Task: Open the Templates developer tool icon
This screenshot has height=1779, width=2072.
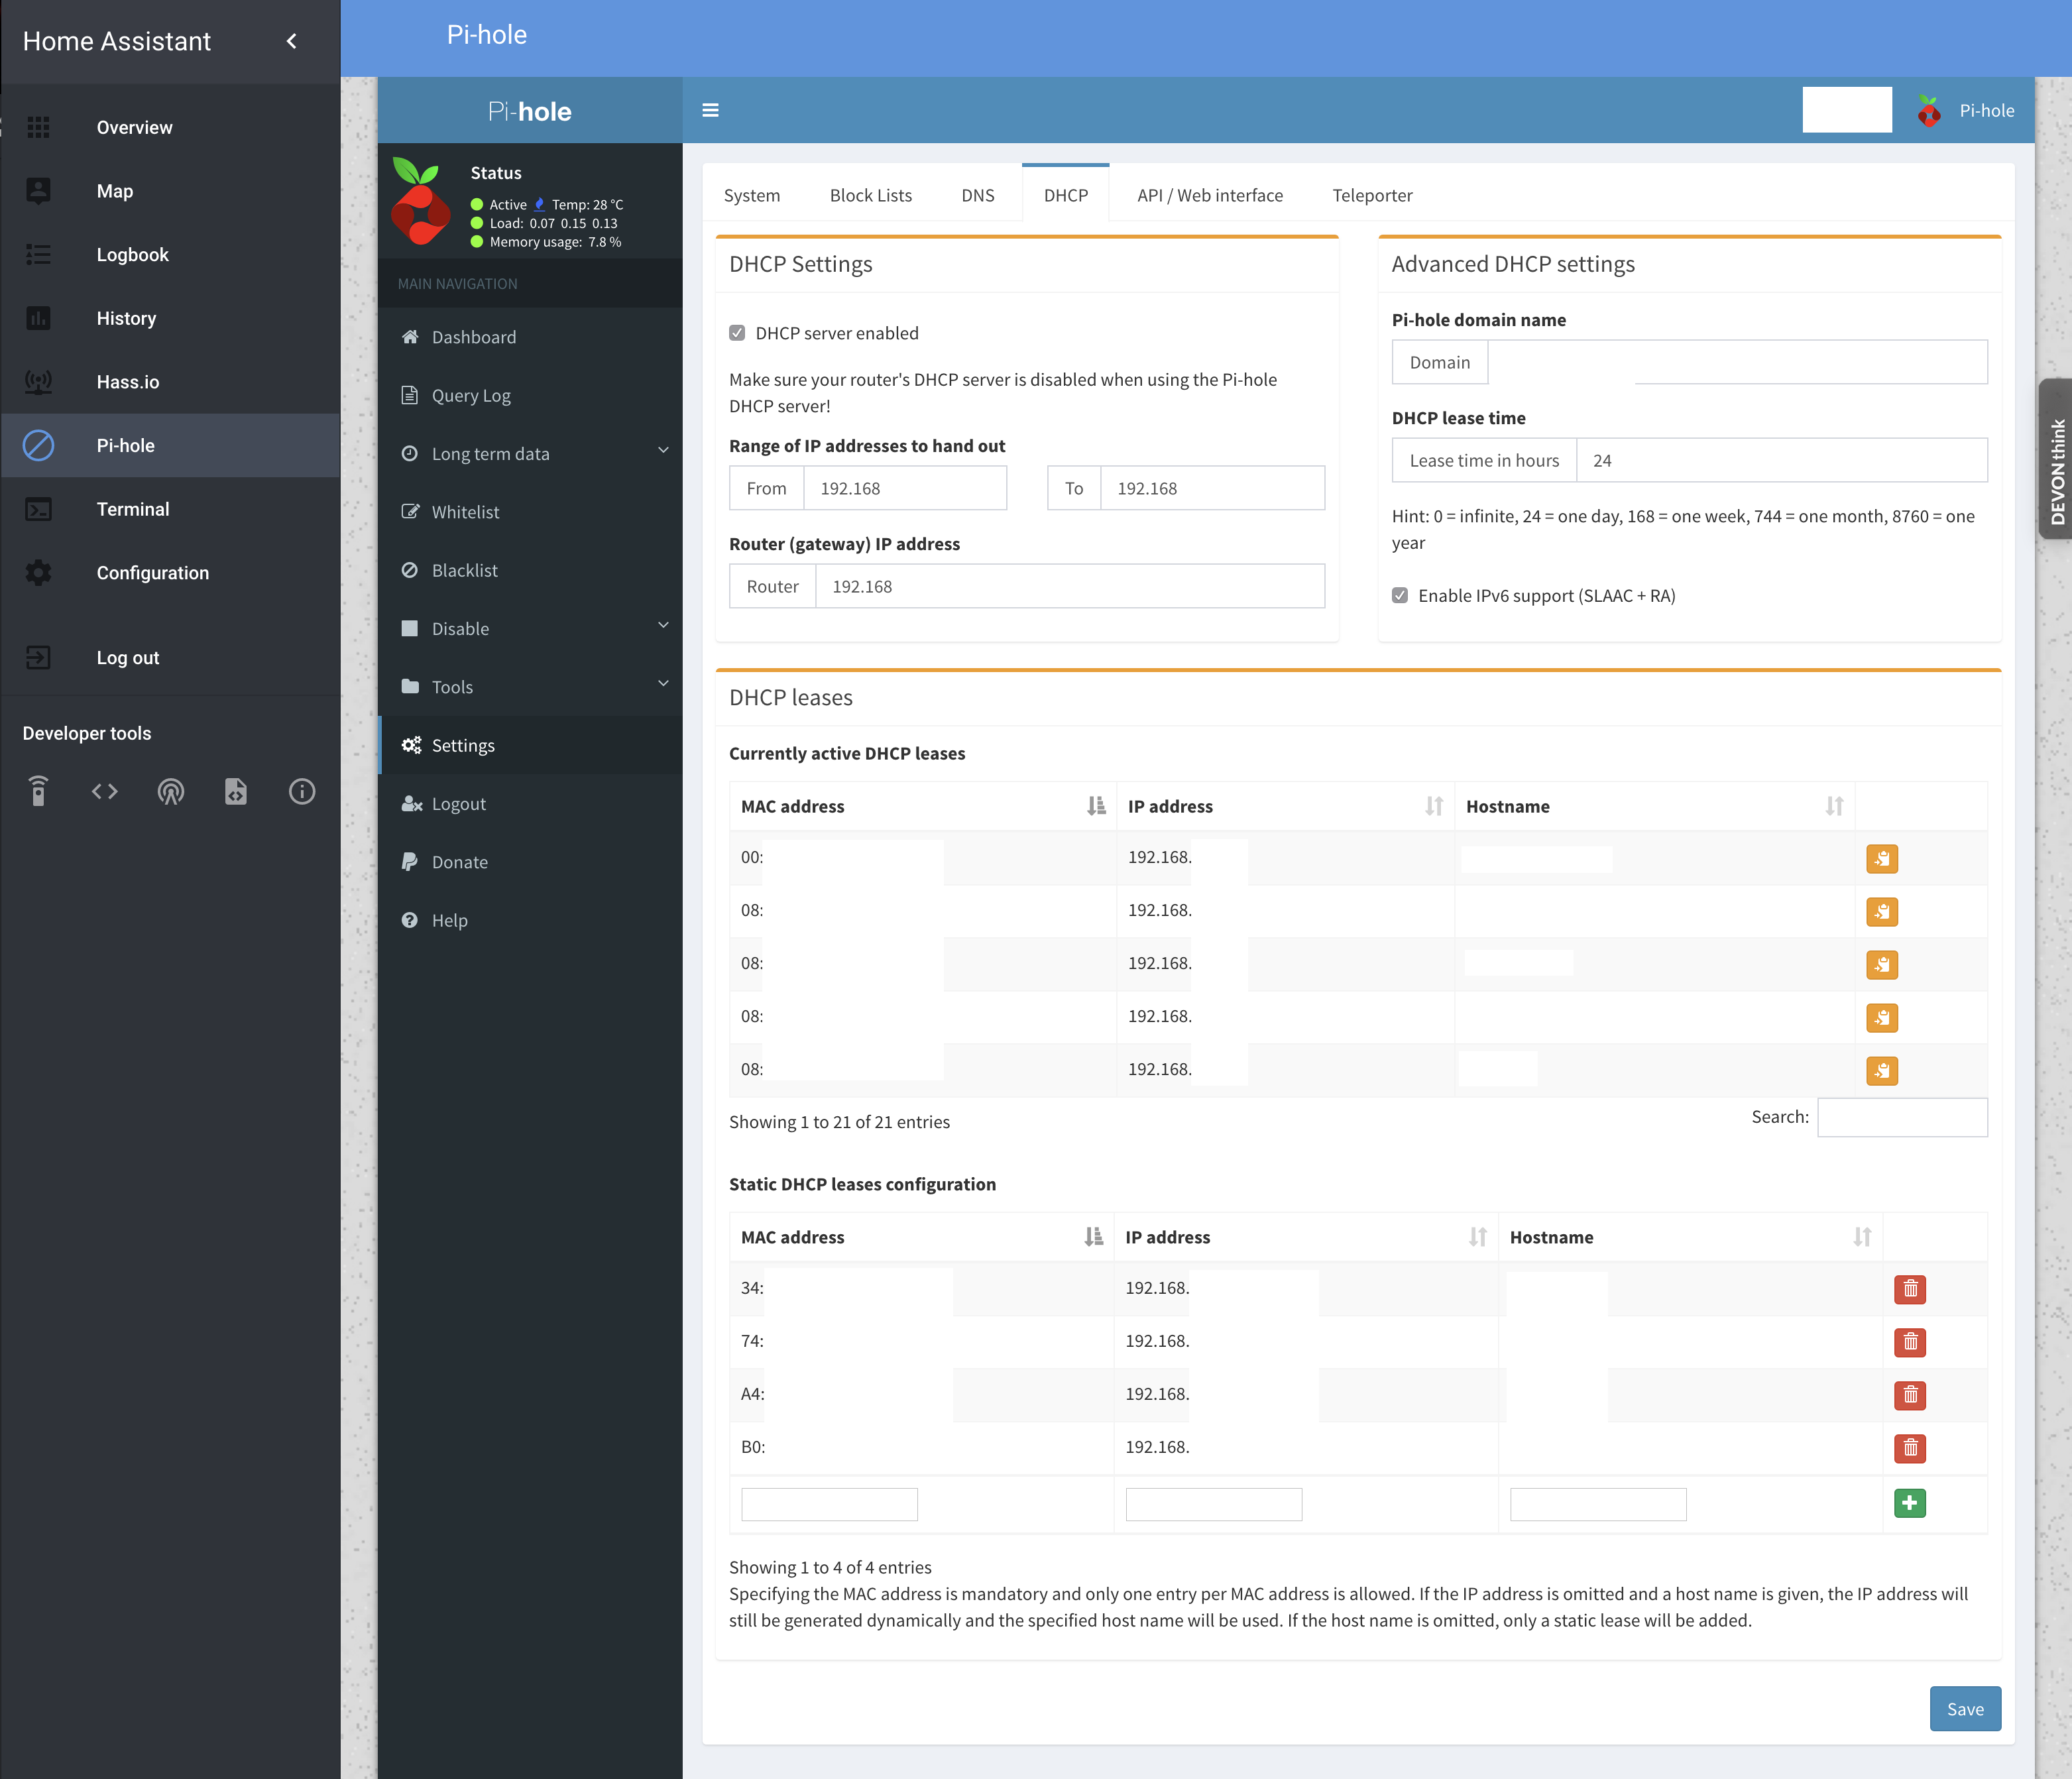Action: pyautogui.click(x=236, y=792)
